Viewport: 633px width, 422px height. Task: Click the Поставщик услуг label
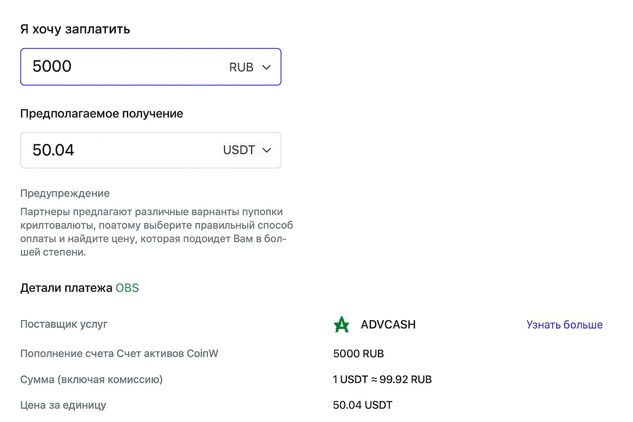(x=63, y=324)
